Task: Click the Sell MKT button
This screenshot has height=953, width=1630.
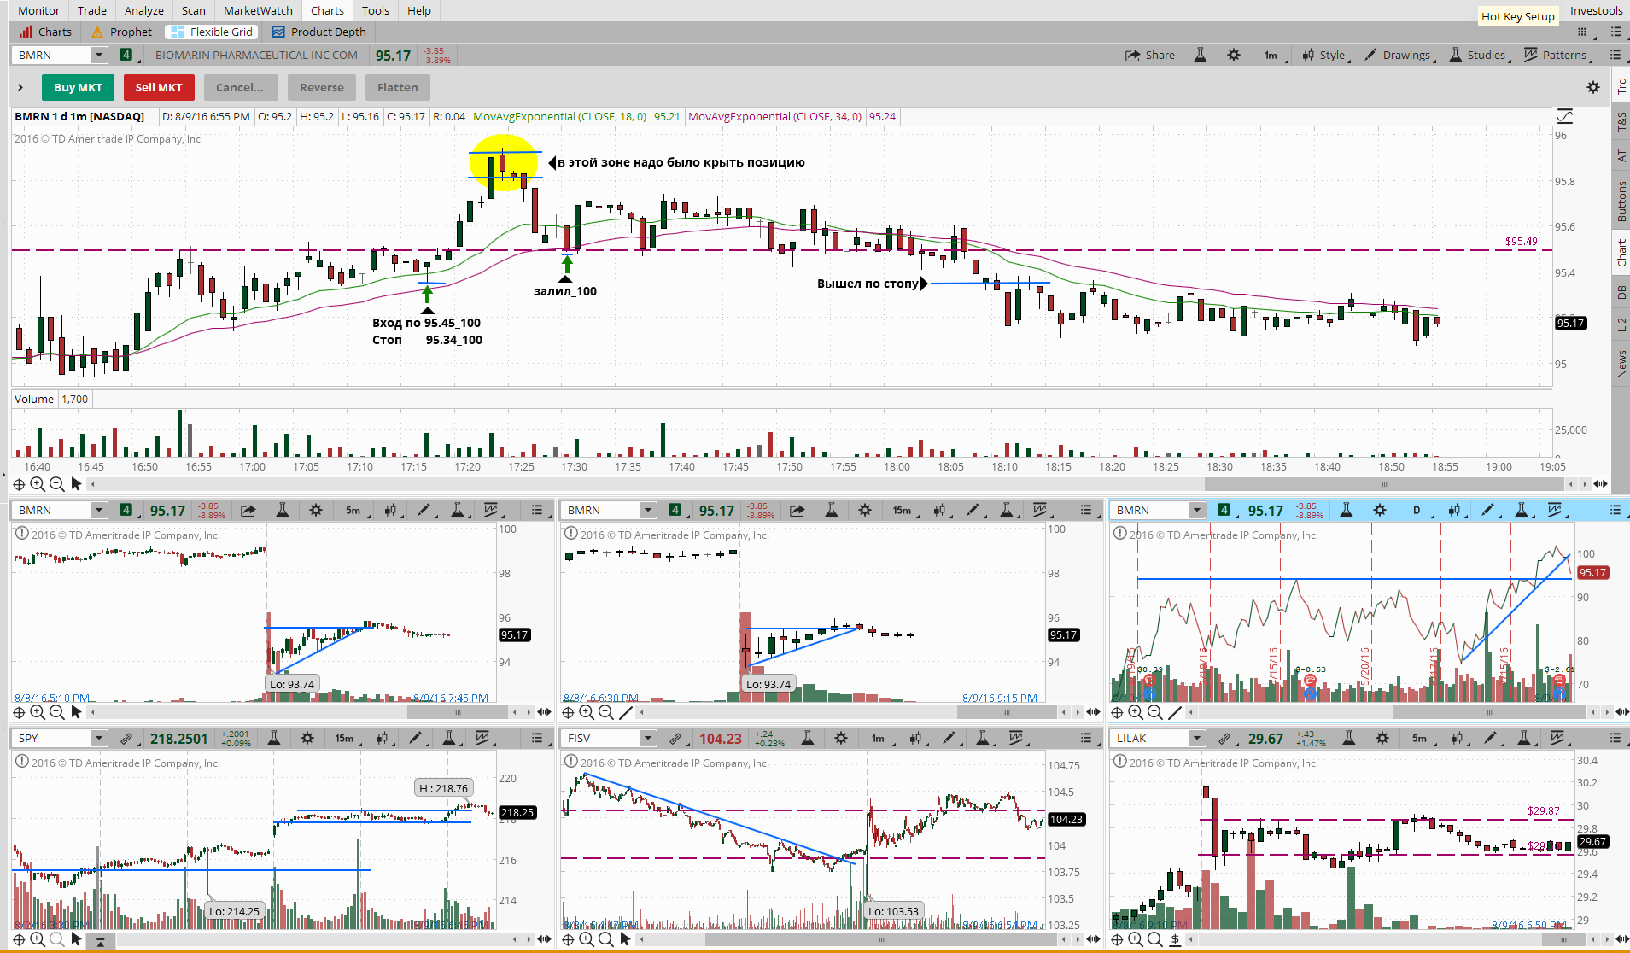Action: (x=159, y=87)
